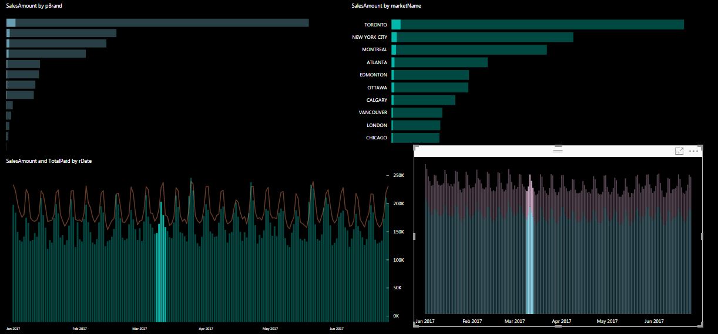Select highlighted March bars in selected visual

pyautogui.click(x=529, y=244)
